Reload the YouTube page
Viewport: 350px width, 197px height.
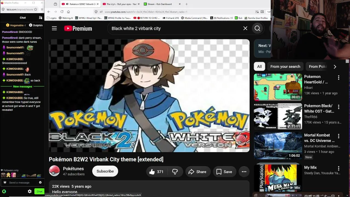click(62, 12)
